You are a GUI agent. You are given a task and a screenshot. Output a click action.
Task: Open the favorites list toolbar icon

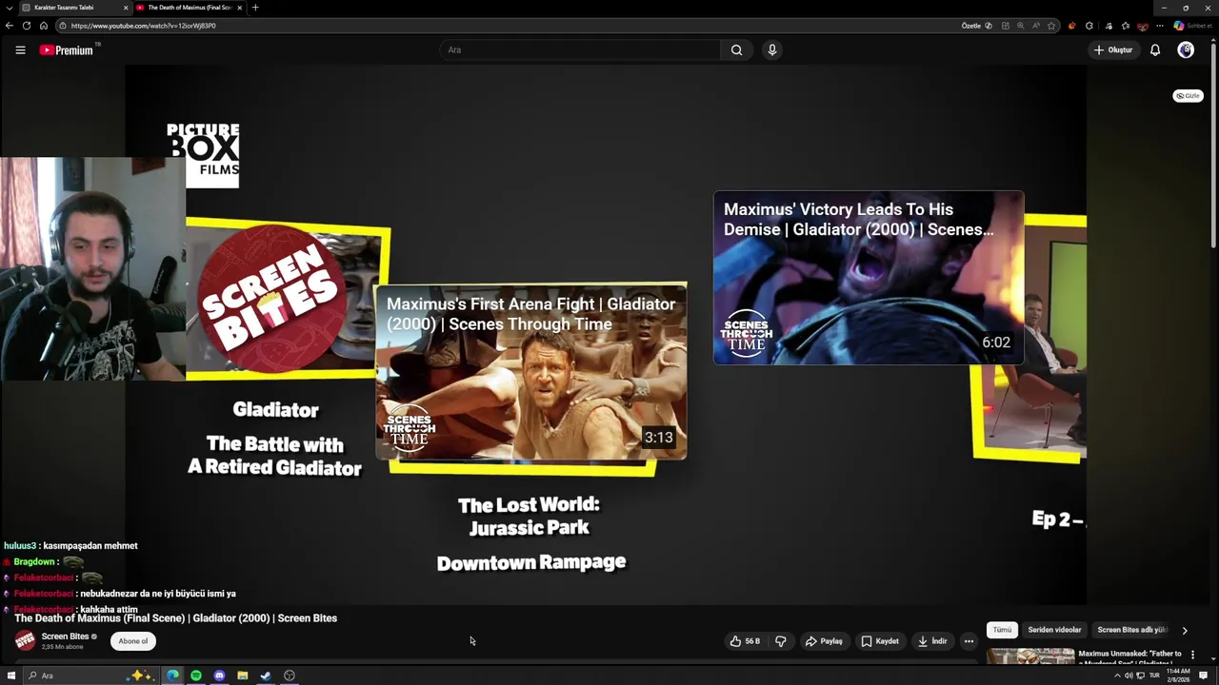click(1125, 26)
